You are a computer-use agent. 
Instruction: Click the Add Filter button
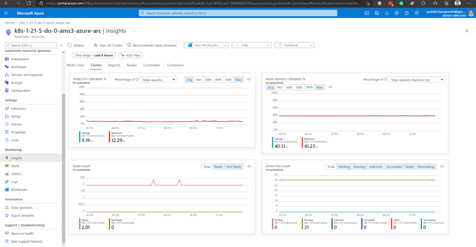130,55
